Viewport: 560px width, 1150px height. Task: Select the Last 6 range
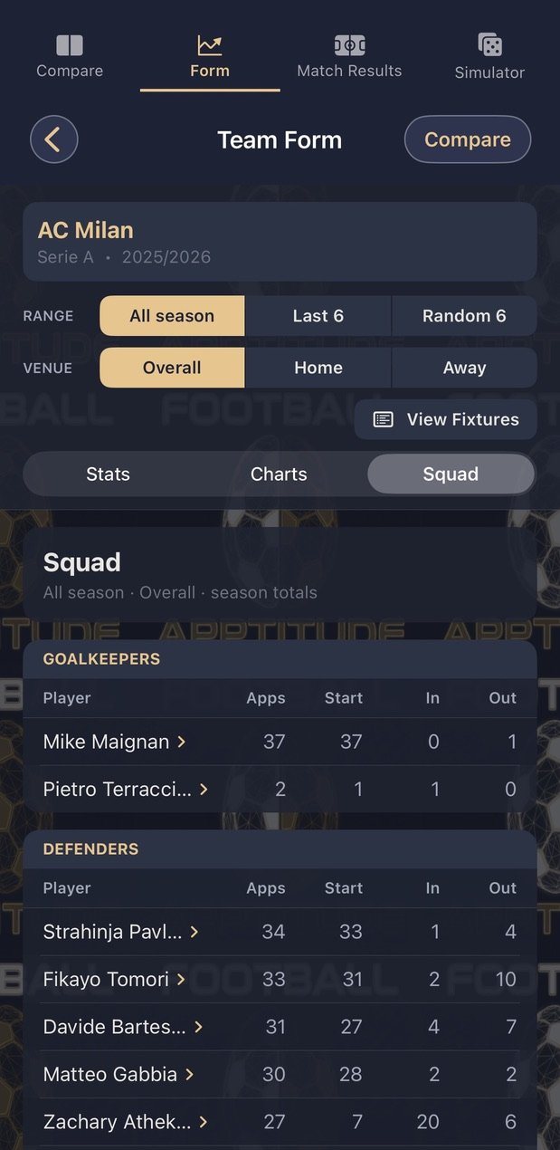coord(318,316)
